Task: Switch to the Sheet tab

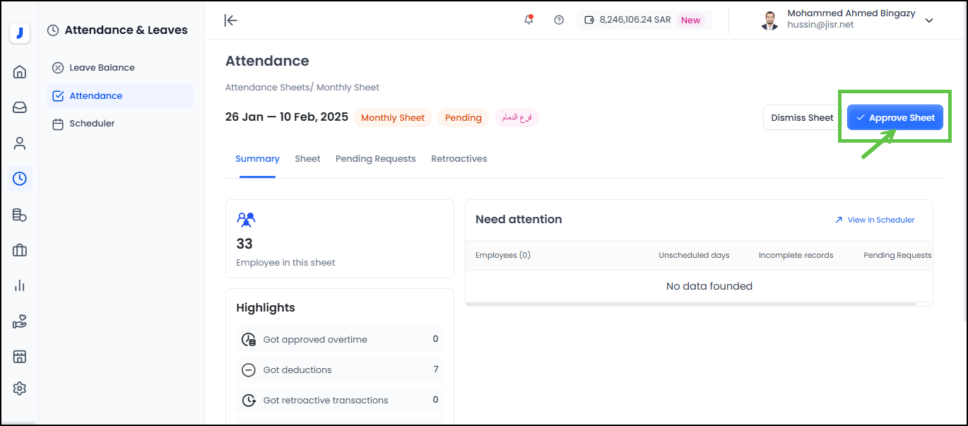Action: pyautogui.click(x=307, y=159)
